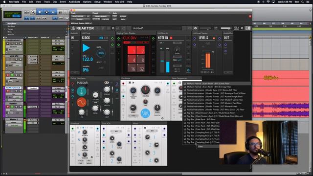Select the Scrubber speaker tool in toolbar

[x=60, y=12]
